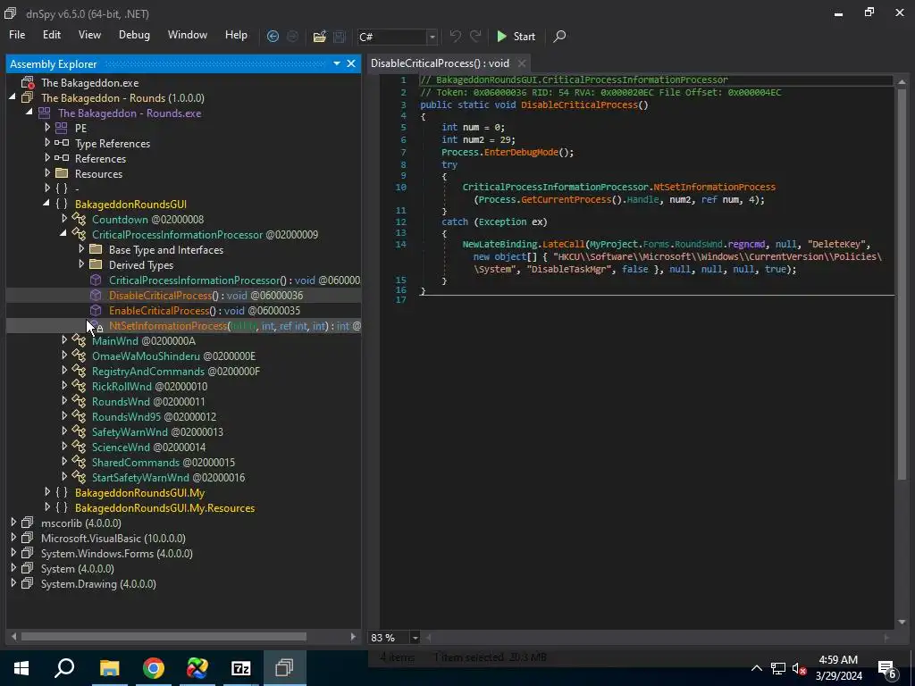Screen dimensions: 915x686
Task: Click the Countdown class icon
Action: [79, 219]
